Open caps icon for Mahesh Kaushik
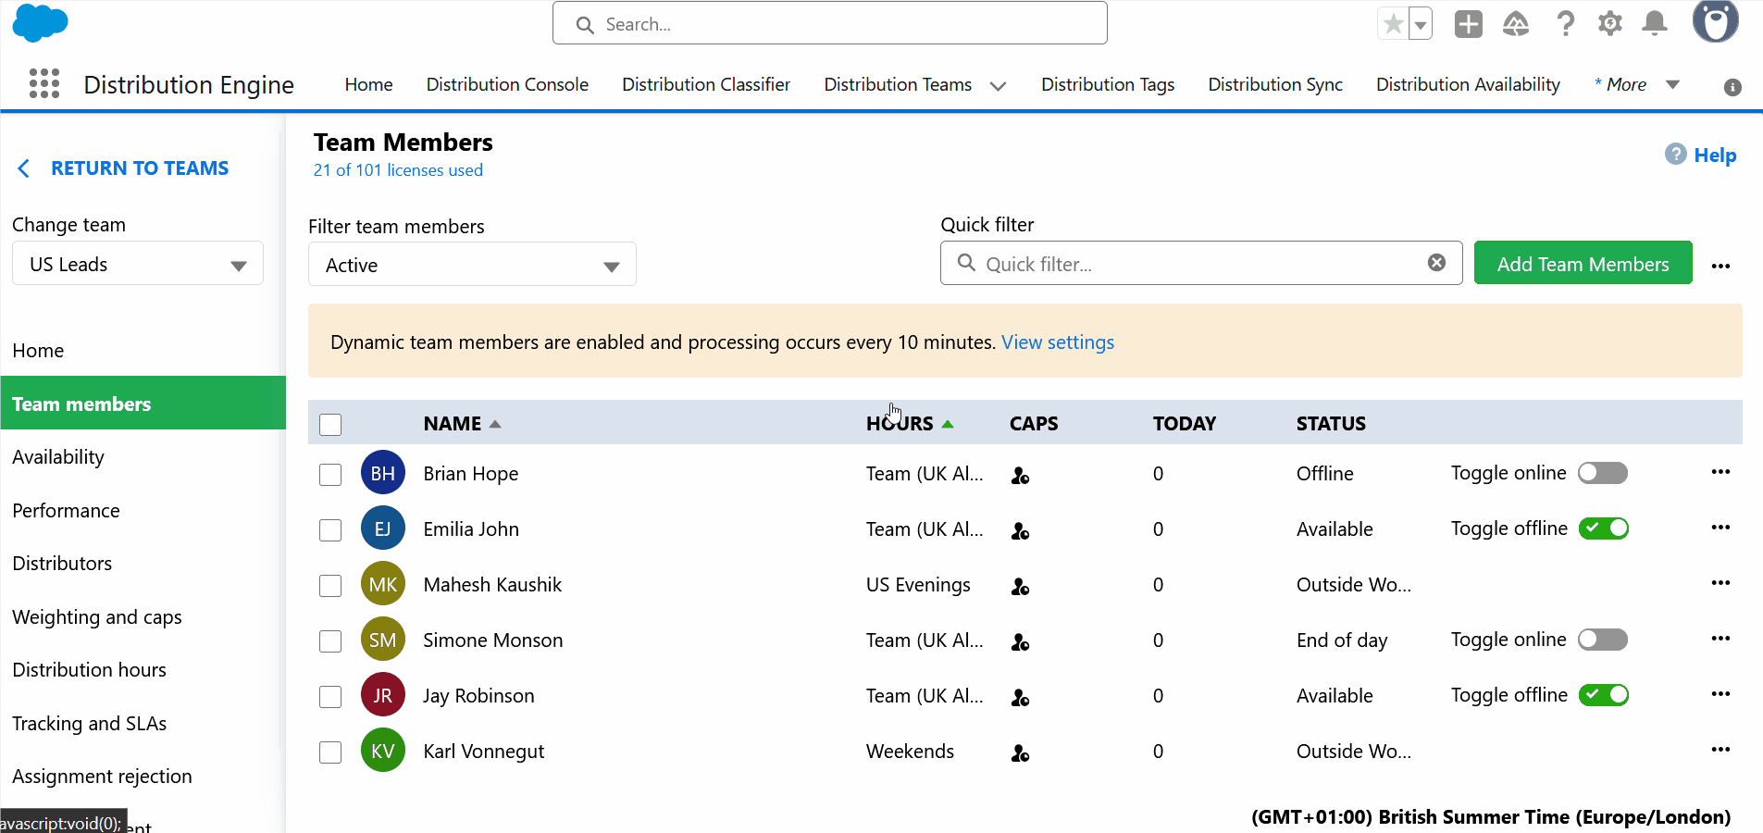The width and height of the screenshot is (1763, 833). 1021,587
